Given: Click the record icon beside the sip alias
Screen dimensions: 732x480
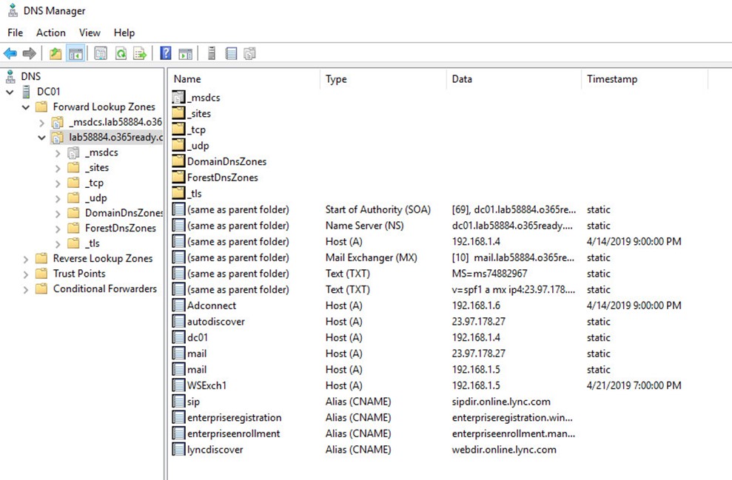Looking at the screenshot, I should tap(178, 401).
